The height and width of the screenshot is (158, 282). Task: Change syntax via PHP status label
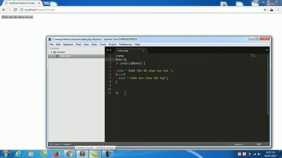[259, 144]
